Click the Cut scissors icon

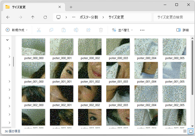pos(39,30)
